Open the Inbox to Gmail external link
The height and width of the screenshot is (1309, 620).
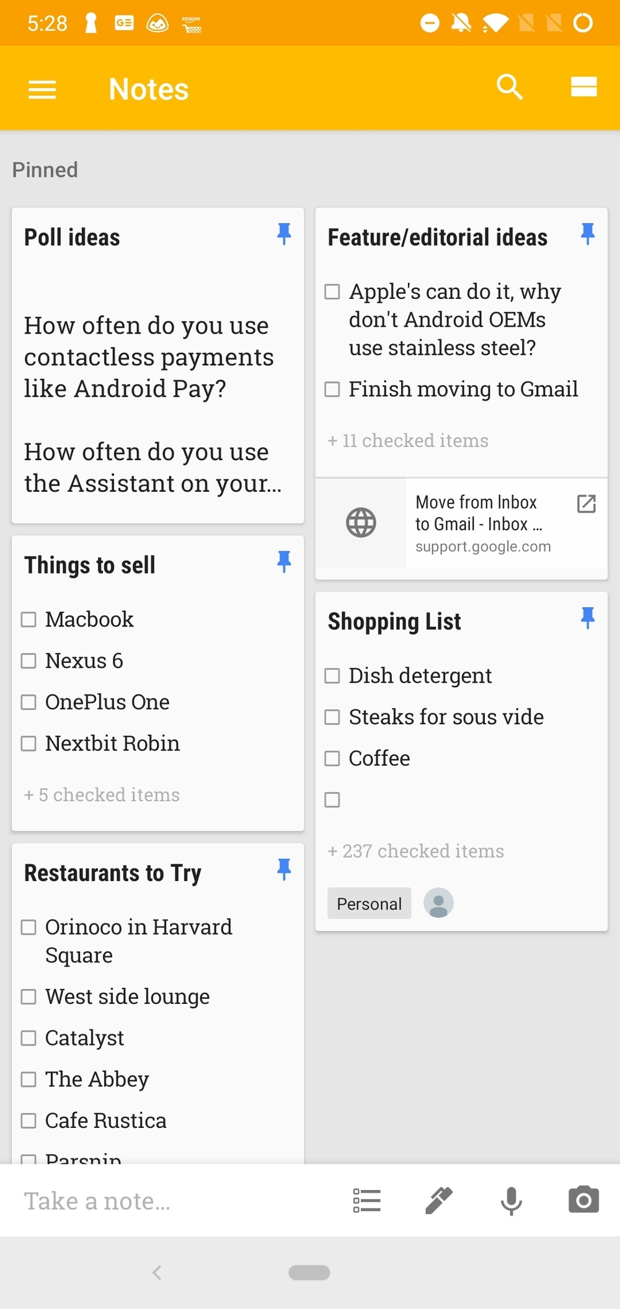[586, 504]
